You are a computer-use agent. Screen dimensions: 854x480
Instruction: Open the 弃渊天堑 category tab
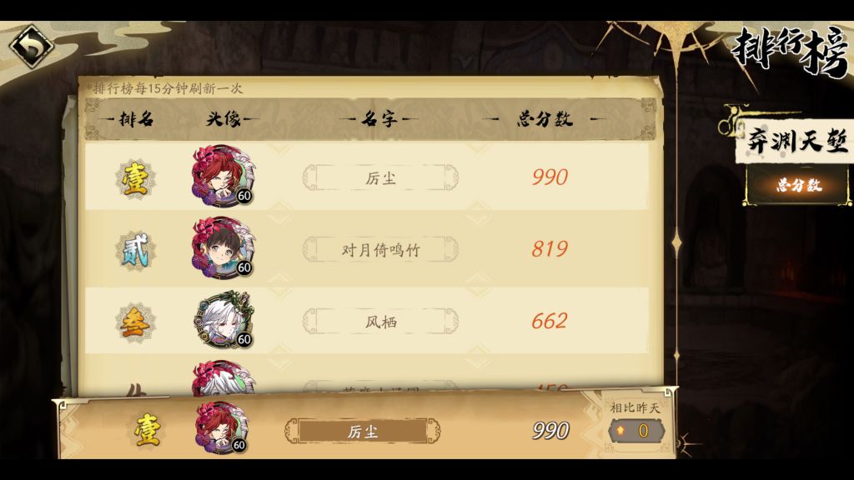tap(796, 142)
